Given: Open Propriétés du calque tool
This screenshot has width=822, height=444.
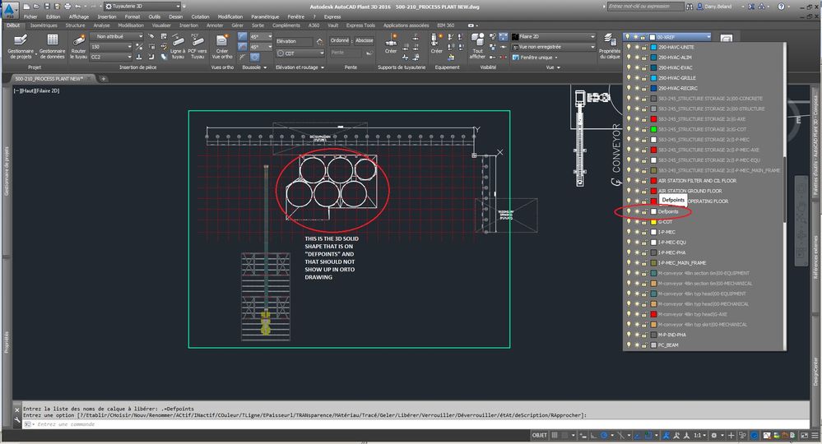Looking at the screenshot, I should [610, 46].
